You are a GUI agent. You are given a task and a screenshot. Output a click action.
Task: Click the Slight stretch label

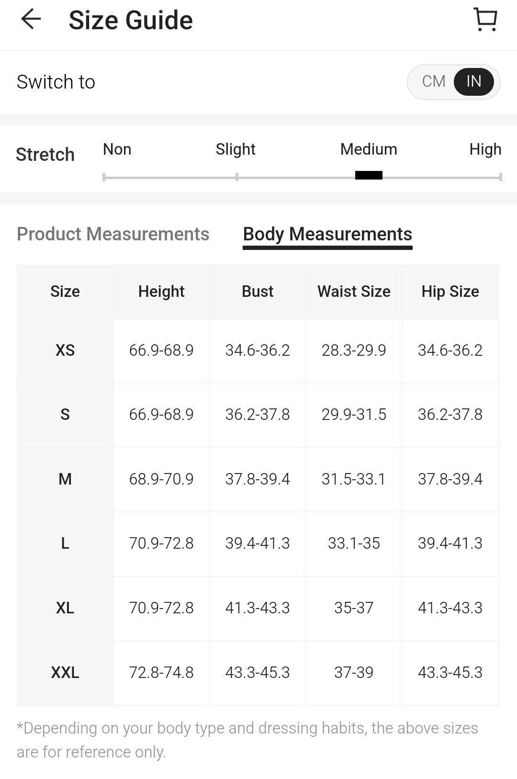coord(236,149)
